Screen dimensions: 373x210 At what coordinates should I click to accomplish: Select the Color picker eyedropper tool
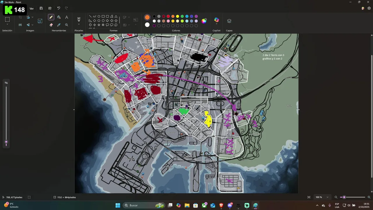pos(59,25)
